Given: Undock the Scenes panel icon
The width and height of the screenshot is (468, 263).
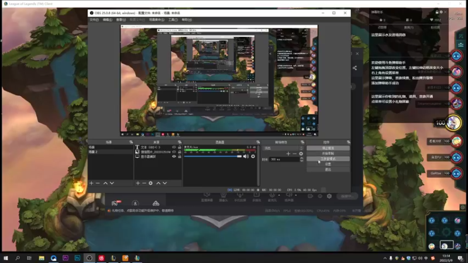Looking at the screenshot, I should [x=131, y=142].
